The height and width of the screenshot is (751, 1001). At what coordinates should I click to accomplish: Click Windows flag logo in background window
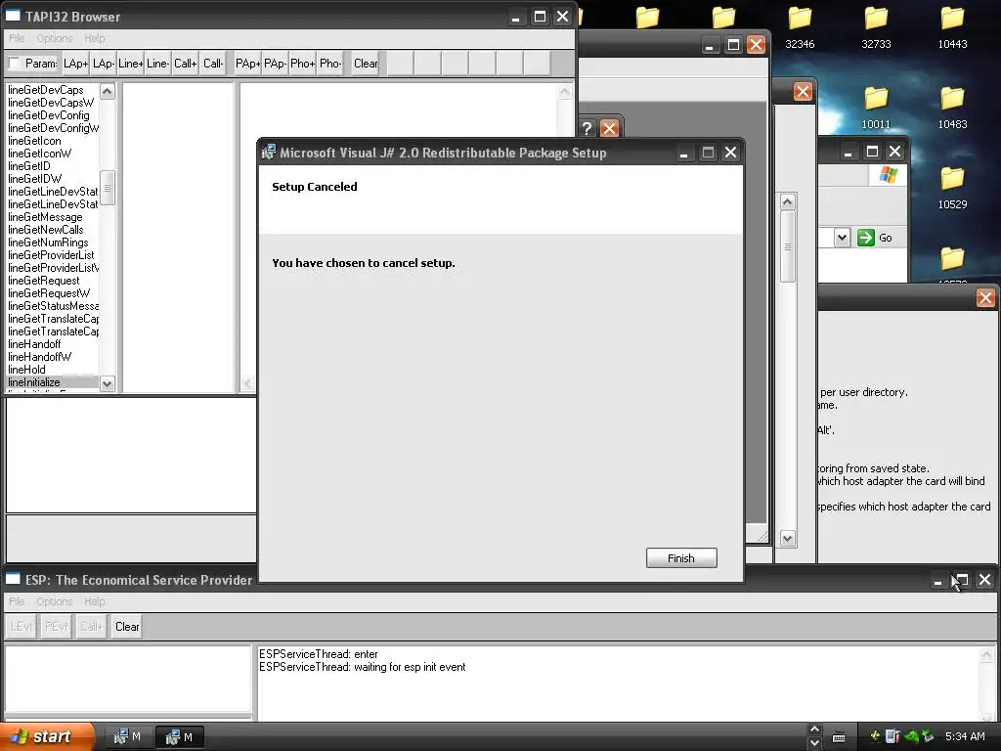[x=888, y=175]
